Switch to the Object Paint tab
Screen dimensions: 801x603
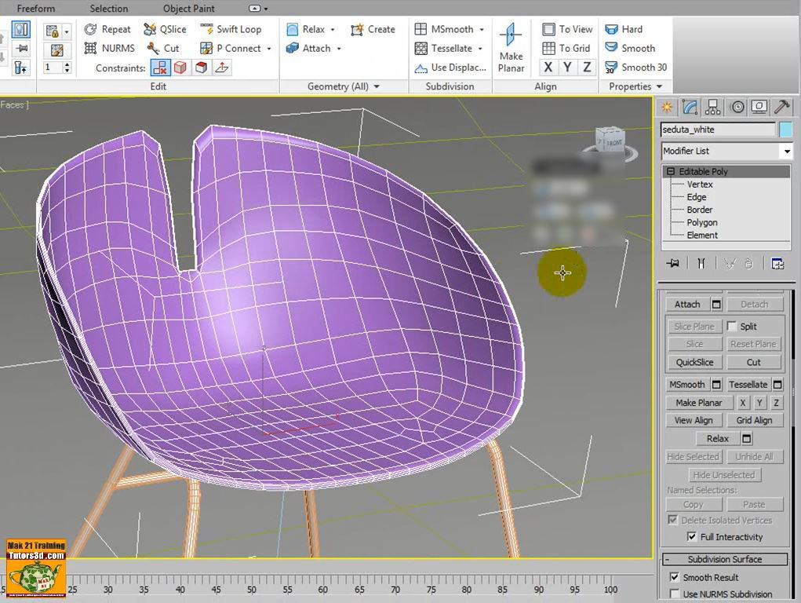click(x=188, y=9)
